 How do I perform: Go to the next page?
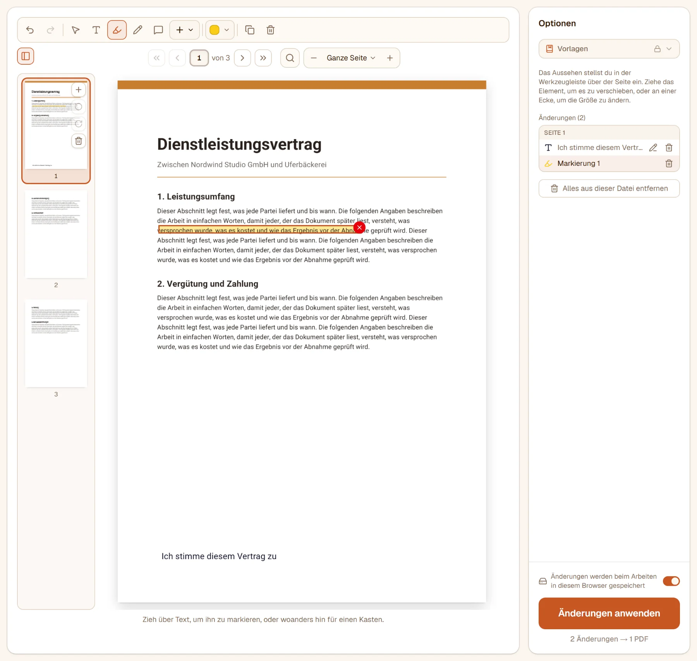(242, 58)
